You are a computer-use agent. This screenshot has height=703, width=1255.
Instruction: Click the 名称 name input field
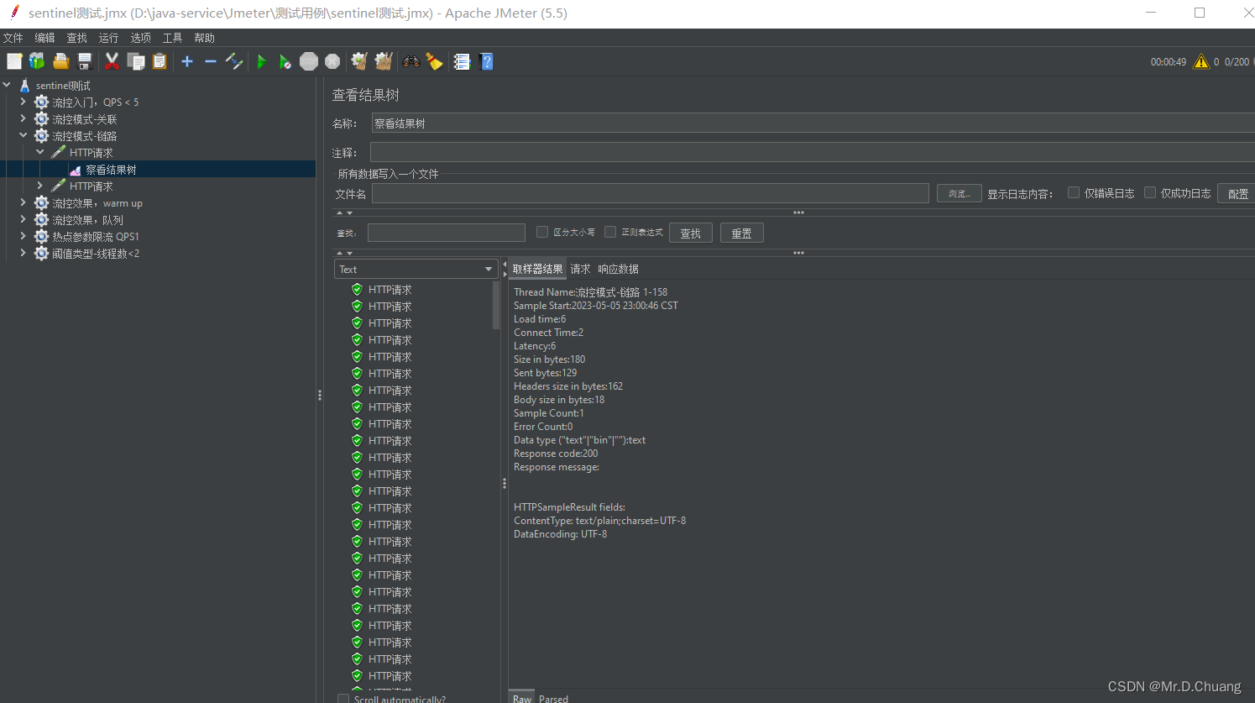click(x=813, y=123)
